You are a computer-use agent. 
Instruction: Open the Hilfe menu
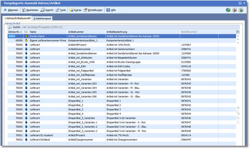coord(111,10)
